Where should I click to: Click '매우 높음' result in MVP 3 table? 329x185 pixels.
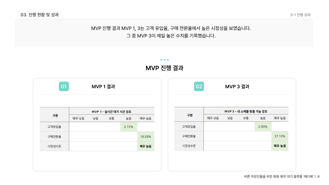coord(280,146)
